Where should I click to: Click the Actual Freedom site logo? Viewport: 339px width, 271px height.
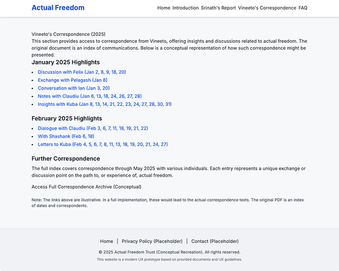click(58, 8)
